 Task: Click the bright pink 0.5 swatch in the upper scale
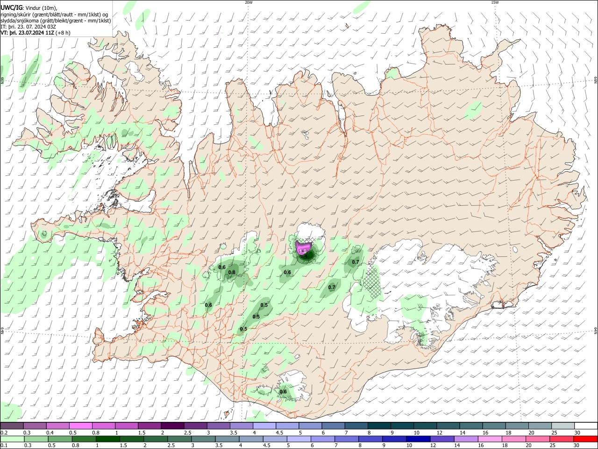pos(80,426)
